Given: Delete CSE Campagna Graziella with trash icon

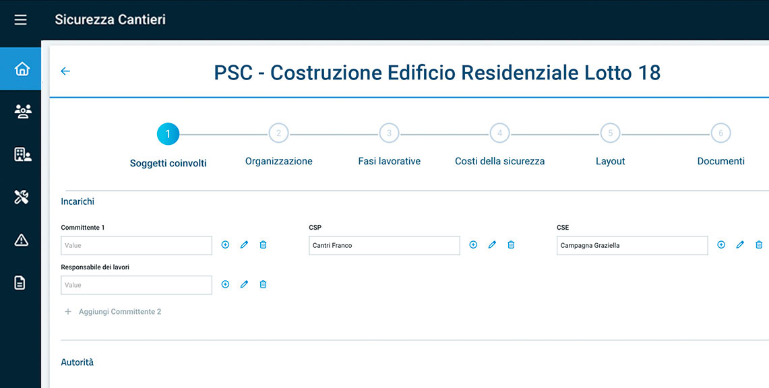Looking at the screenshot, I should [759, 245].
